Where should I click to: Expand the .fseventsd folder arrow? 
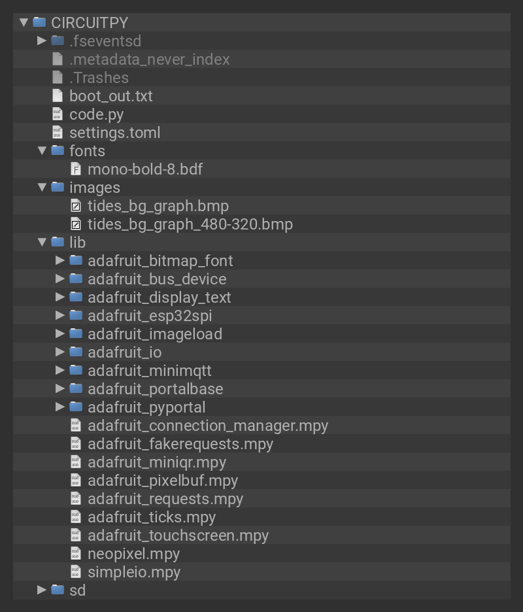tap(42, 41)
